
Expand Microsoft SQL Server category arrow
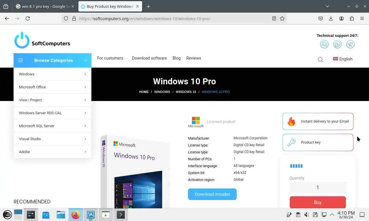point(85,126)
